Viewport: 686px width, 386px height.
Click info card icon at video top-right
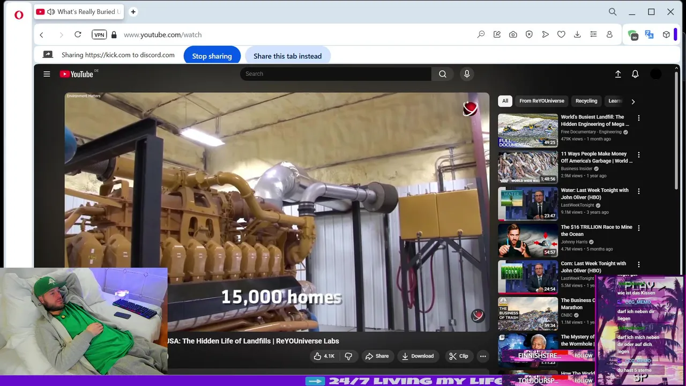tap(470, 109)
